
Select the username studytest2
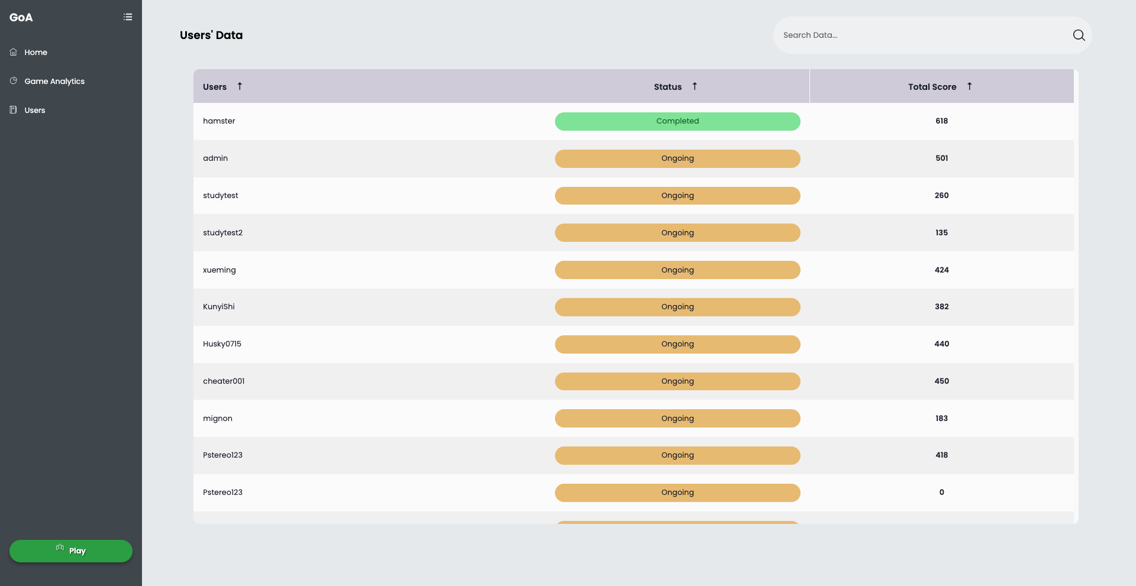(x=222, y=233)
